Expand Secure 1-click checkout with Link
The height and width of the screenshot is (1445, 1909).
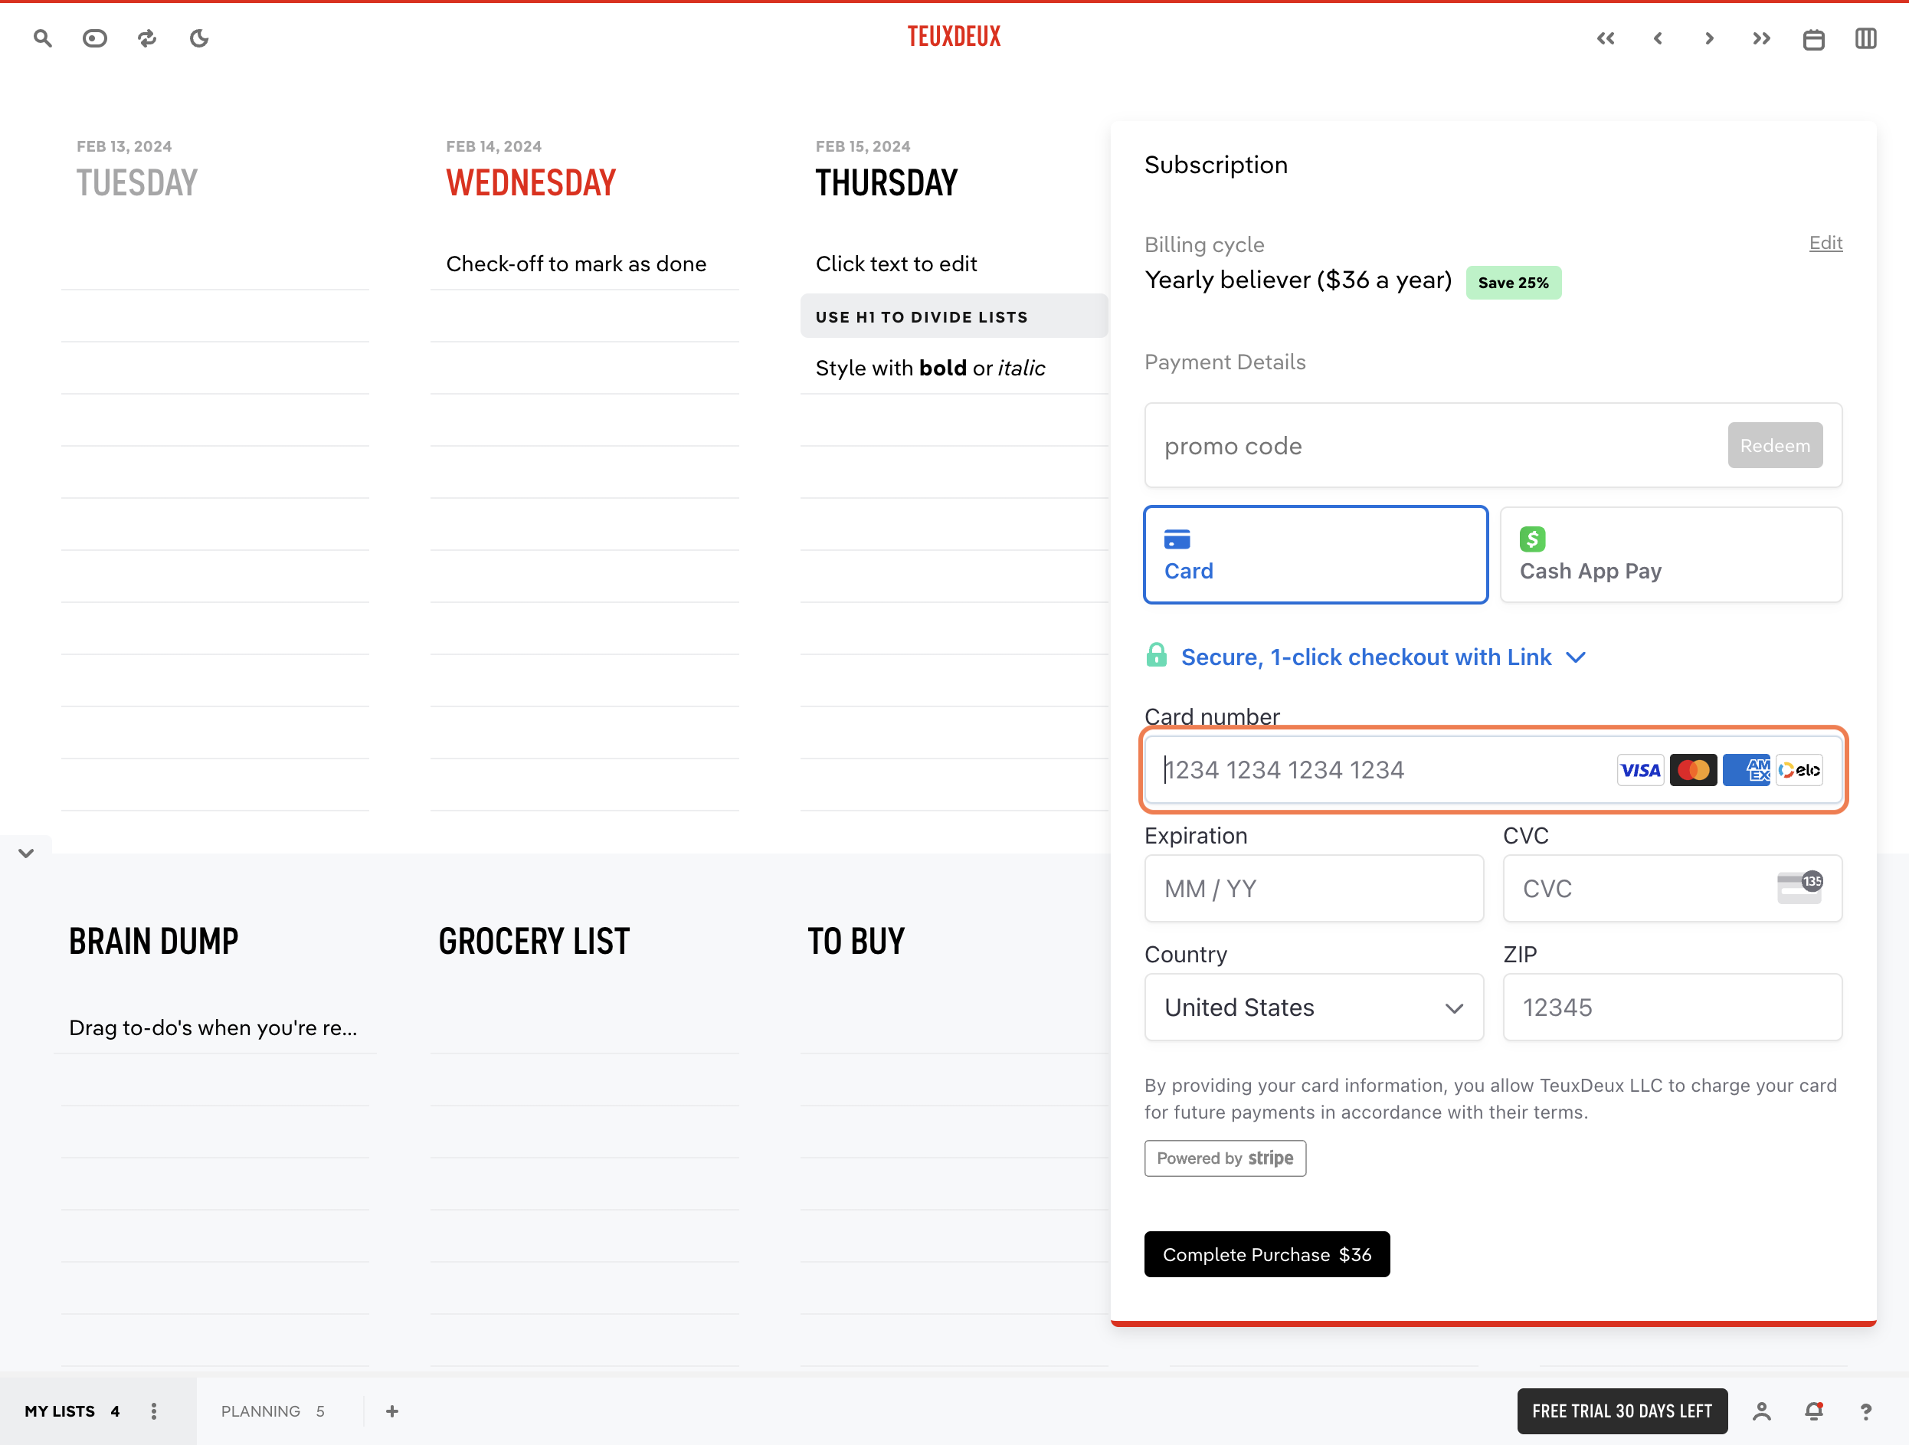(1366, 657)
